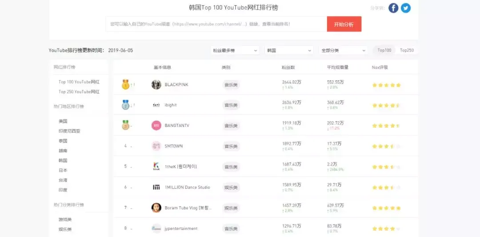This screenshot has height=237, width=480.
Task: Select 印度 region in sidebar
Action: tap(63, 190)
